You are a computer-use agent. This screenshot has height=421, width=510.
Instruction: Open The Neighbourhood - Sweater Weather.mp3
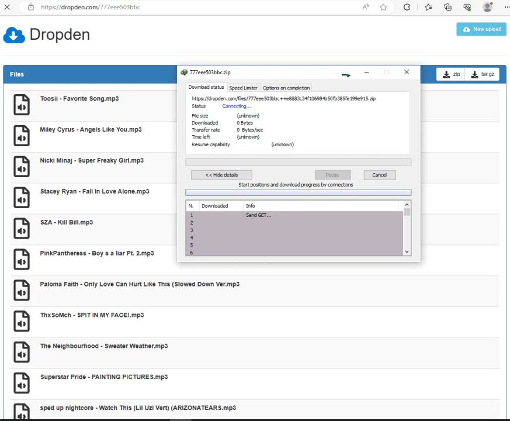(104, 346)
